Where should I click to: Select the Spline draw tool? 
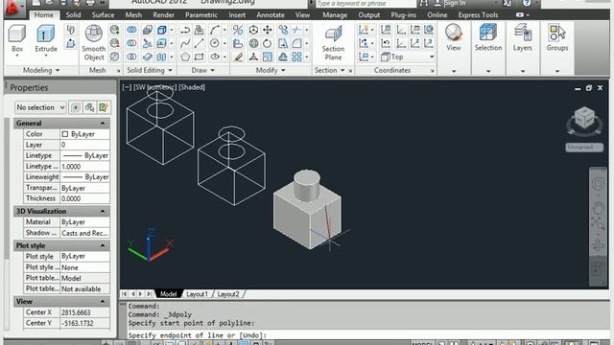185,43
